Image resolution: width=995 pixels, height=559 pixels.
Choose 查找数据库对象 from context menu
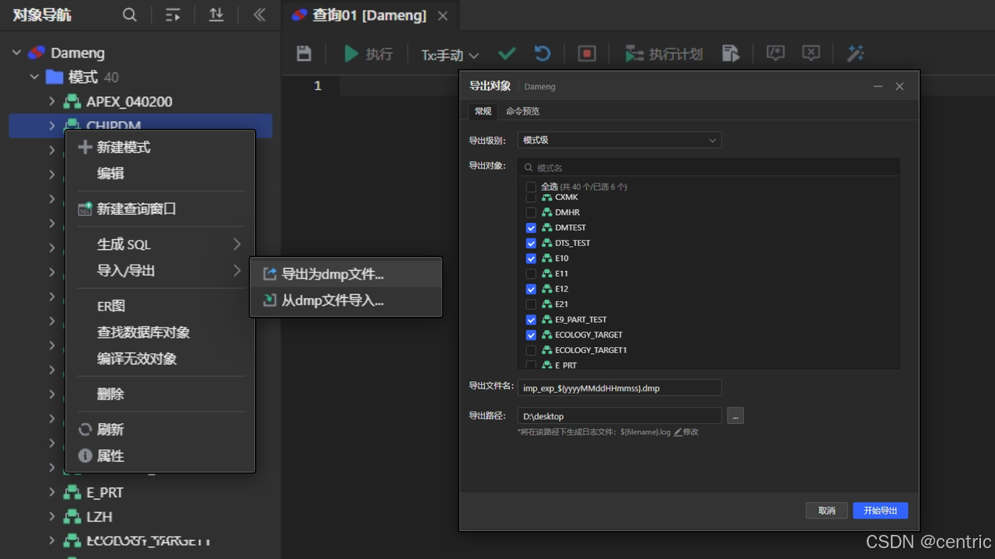[x=161, y=333]
